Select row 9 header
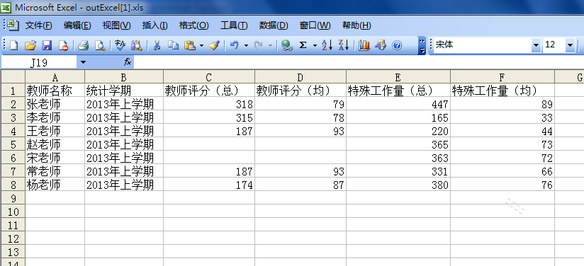584x266 pixels. pyautogui.click(x=13, y=198)
